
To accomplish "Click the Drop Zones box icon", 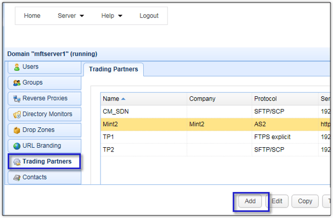I will (x=17, y=130).
